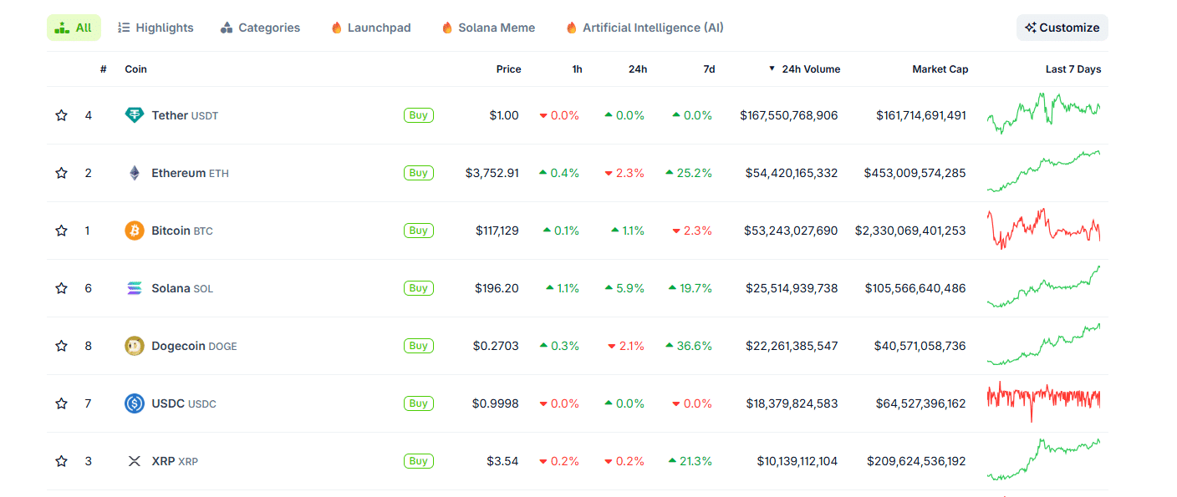The image size is (1177, 497).
Task: Open the USDC coin link
Action: (184, 403)
